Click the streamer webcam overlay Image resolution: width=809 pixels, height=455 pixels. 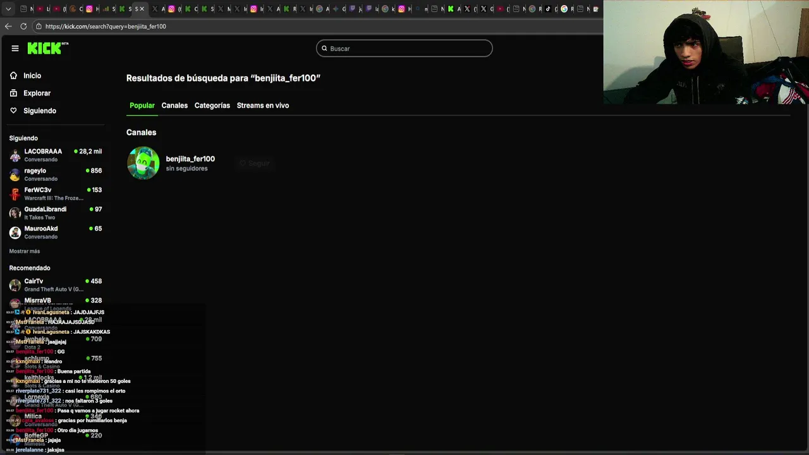pyautogui.click(x=706, y=52)
